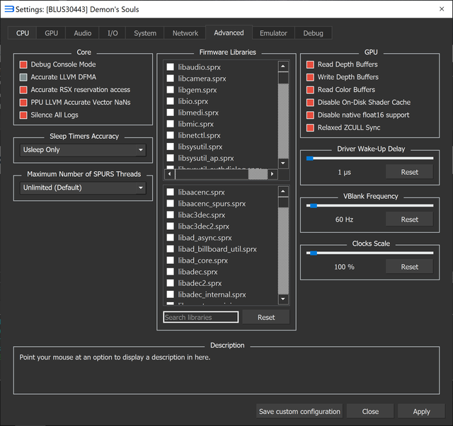Check libadec2.sprx library
453x426 pixels.
(171, 283)
